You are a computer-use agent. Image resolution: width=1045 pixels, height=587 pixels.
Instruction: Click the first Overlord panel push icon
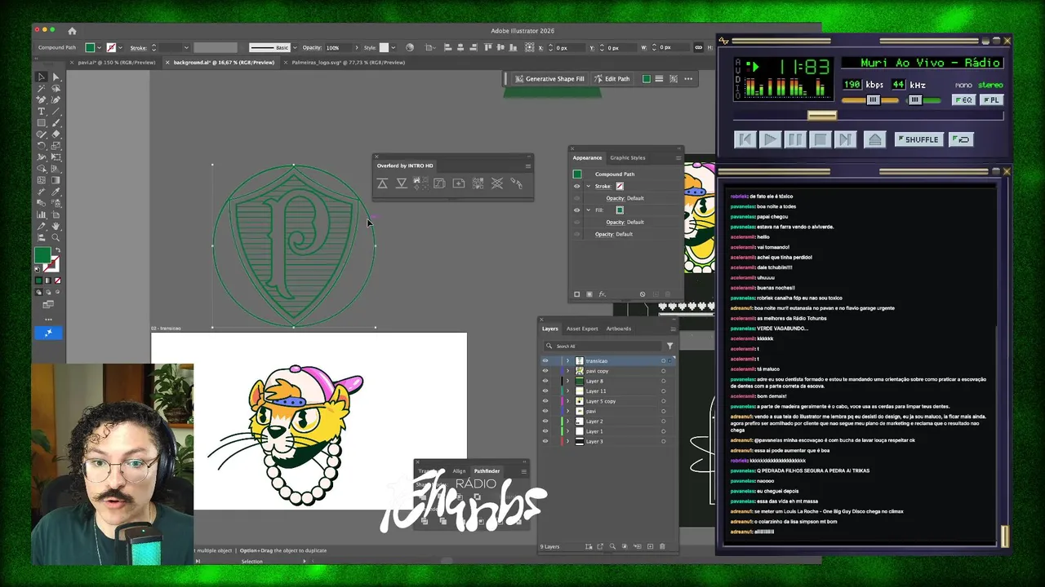[x=382, y=183]
